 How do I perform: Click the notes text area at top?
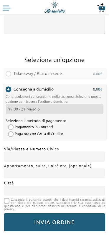tap(54, 24)
